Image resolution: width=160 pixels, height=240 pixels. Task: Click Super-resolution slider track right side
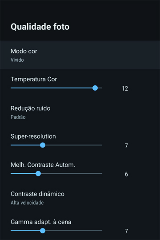74,145
